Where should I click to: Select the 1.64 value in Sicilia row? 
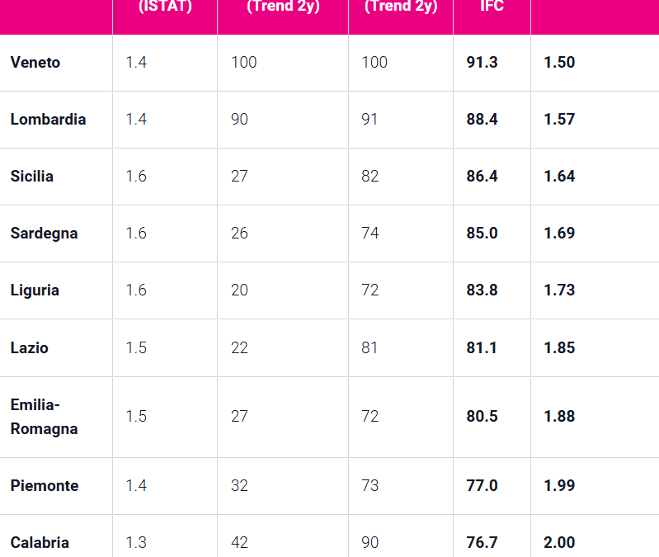coord(559,177)
